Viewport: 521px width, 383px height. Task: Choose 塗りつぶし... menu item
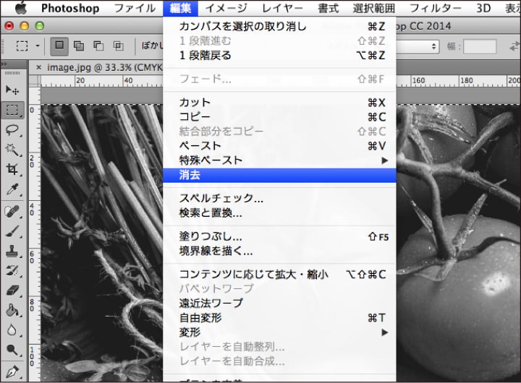pos(279,236)
